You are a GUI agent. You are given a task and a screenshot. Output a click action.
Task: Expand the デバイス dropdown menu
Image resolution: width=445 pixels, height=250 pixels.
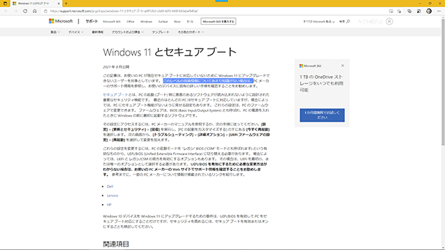76,32
